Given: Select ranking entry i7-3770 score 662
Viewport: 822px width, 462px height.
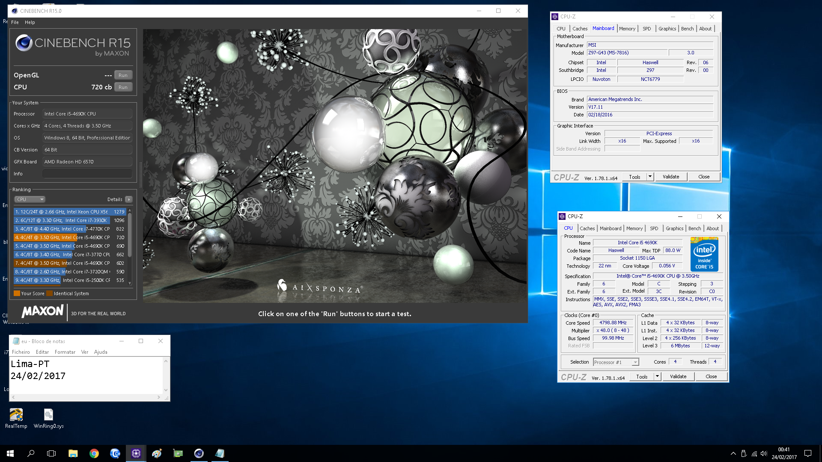Looking at the screenshot, I should [x=70, y=255].
